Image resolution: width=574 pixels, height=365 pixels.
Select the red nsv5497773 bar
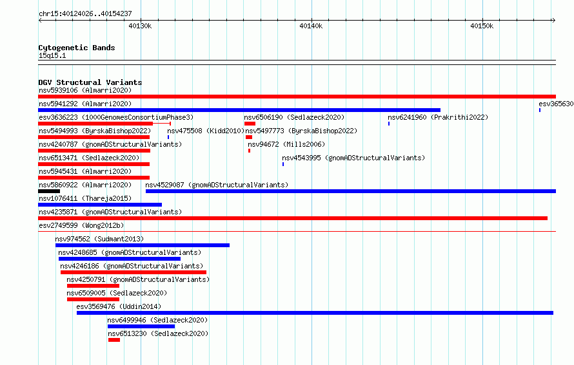249,137
